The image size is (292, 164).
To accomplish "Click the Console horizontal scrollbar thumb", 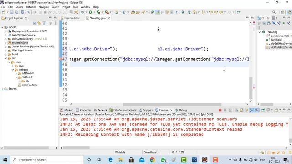I will click(76, 148).
